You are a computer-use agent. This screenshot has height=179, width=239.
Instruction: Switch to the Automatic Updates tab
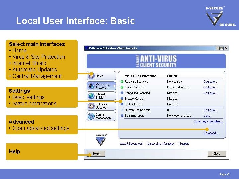[101, 106]
